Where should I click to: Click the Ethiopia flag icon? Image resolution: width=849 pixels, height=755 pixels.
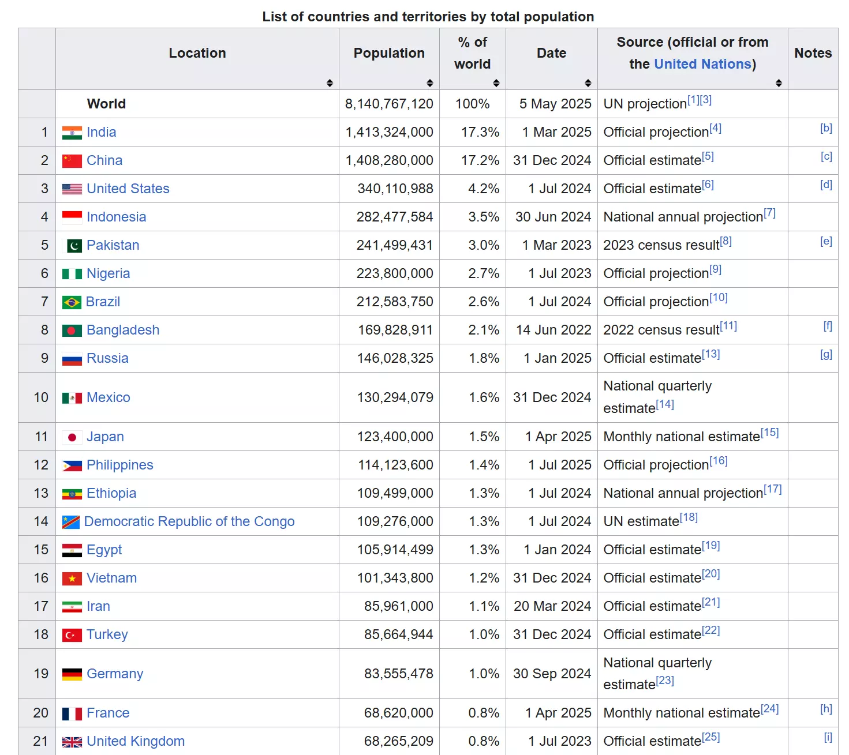(x=72, y=494)
